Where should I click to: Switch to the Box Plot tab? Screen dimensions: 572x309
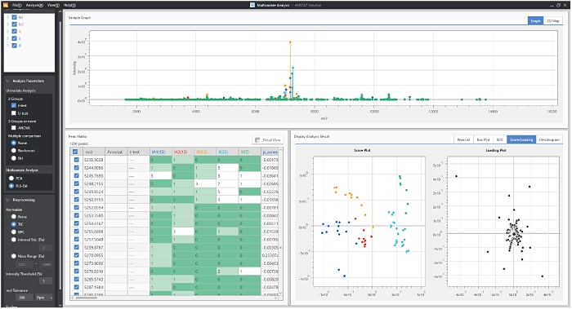(x=484, y=139)
